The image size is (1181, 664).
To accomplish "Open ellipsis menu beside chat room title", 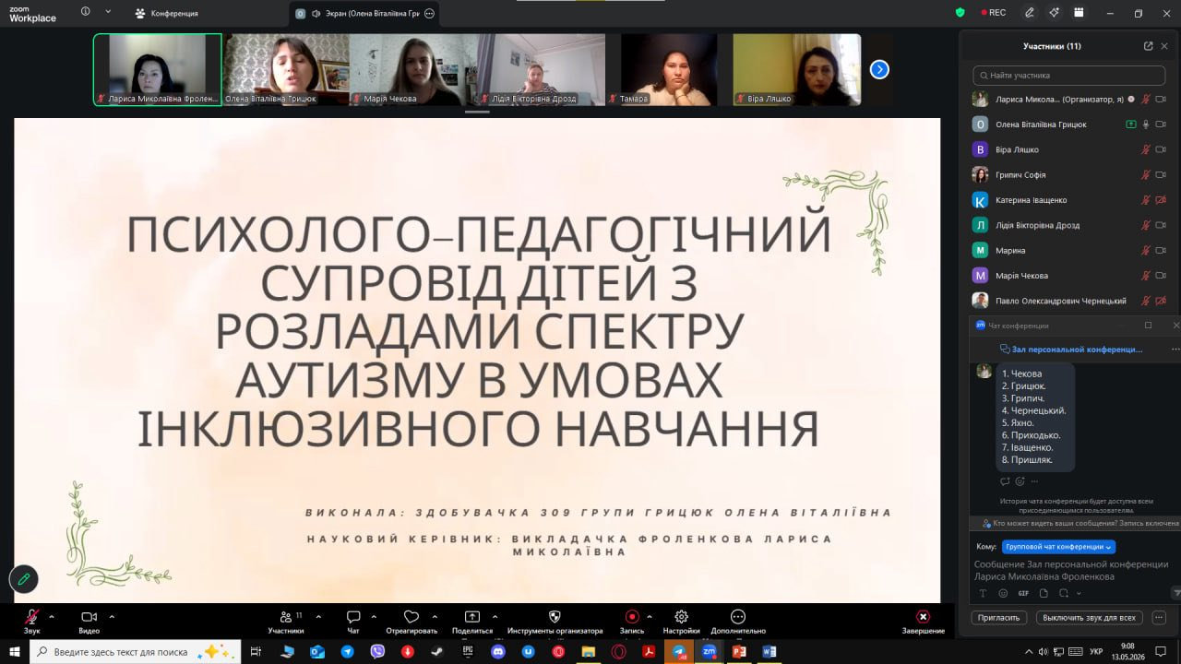I will tap(1175, 350).
